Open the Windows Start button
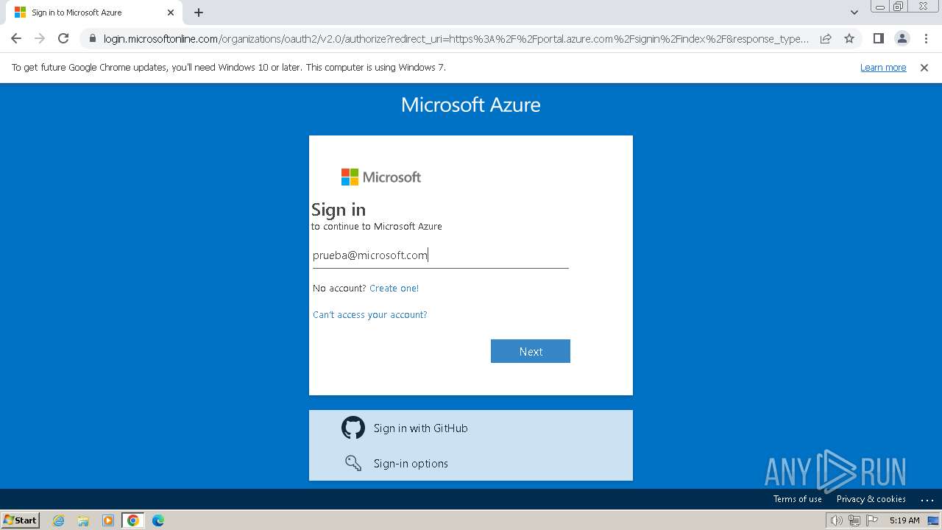The image size is (942, 530). [x=20, y=520]
